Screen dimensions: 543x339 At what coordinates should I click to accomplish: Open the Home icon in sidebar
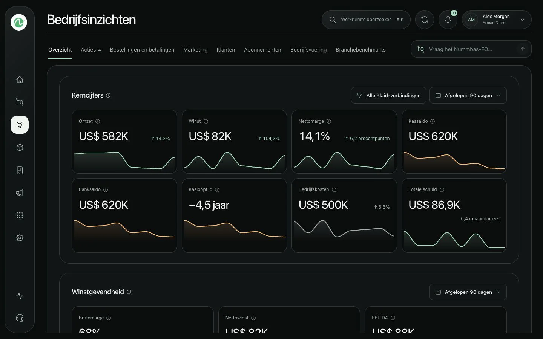pyautogui.click(x=20, y=80)
